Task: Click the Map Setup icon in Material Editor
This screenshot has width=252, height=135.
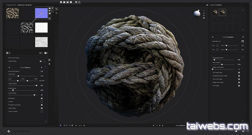Action: click(x=243, y=41)
